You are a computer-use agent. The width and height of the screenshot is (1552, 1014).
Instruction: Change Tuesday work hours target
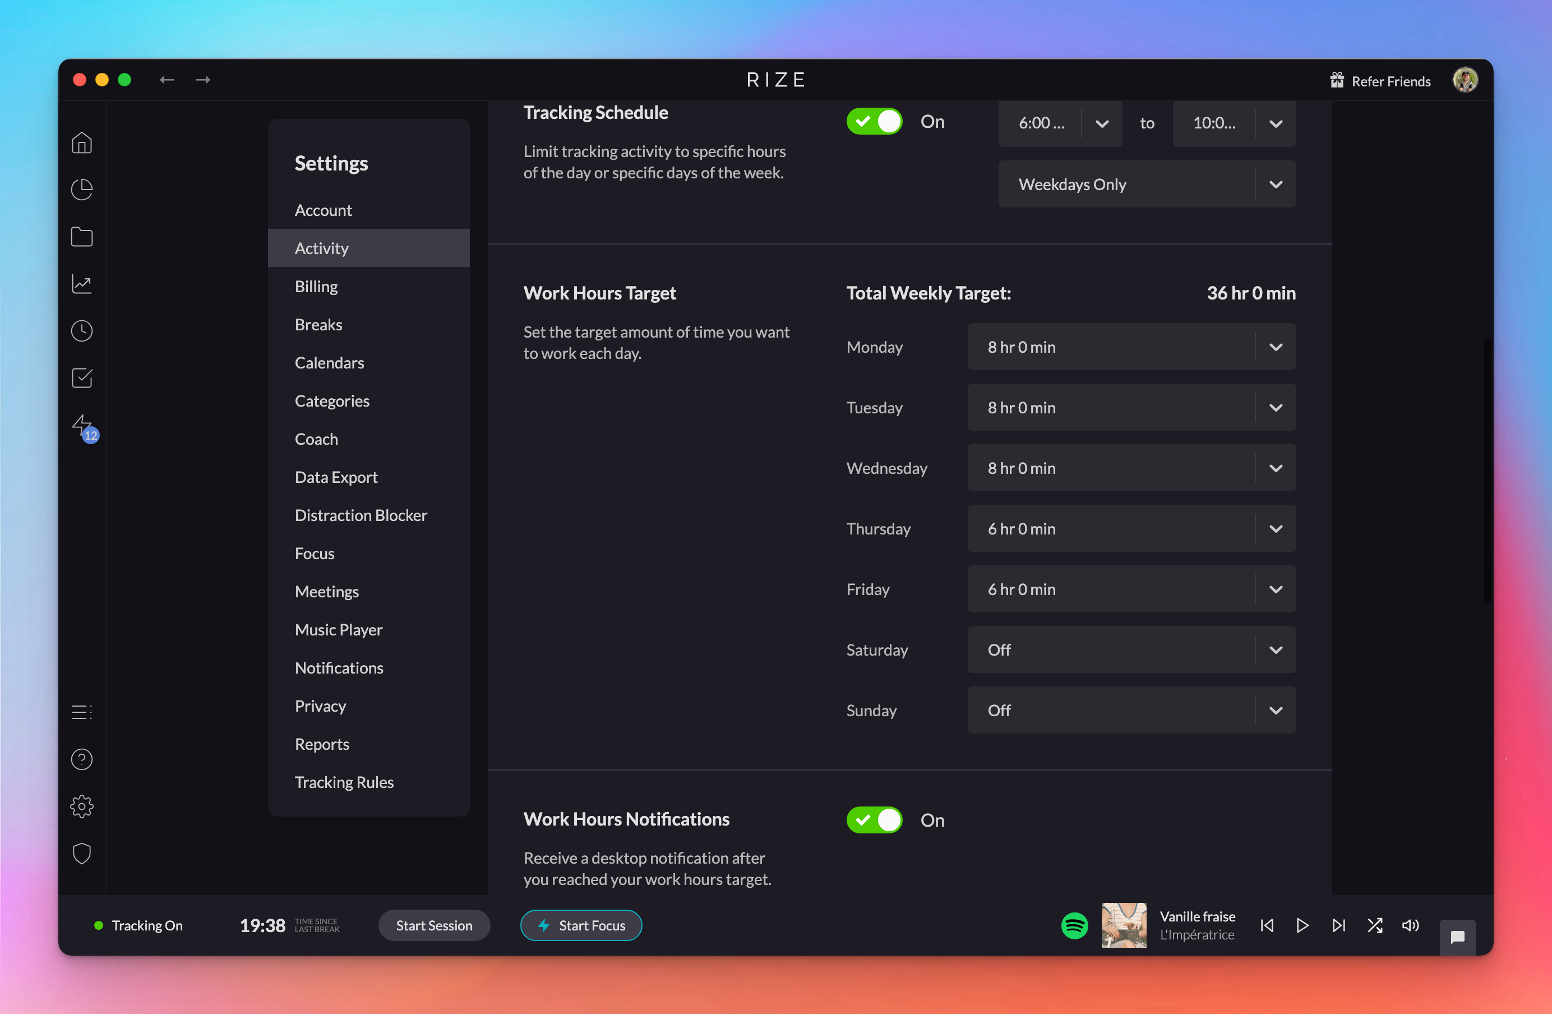point(1131,408)
